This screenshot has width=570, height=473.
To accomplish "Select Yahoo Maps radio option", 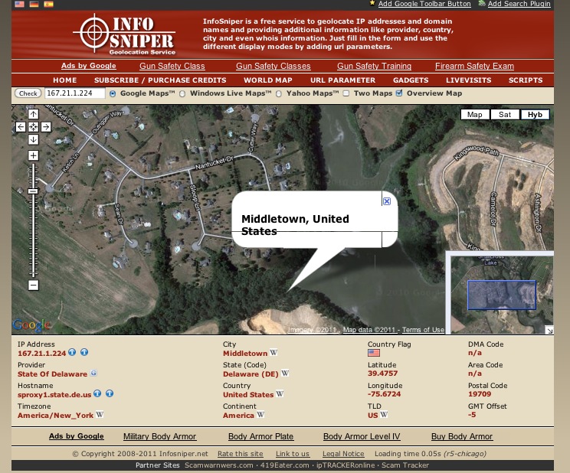I will pos(279,93).
